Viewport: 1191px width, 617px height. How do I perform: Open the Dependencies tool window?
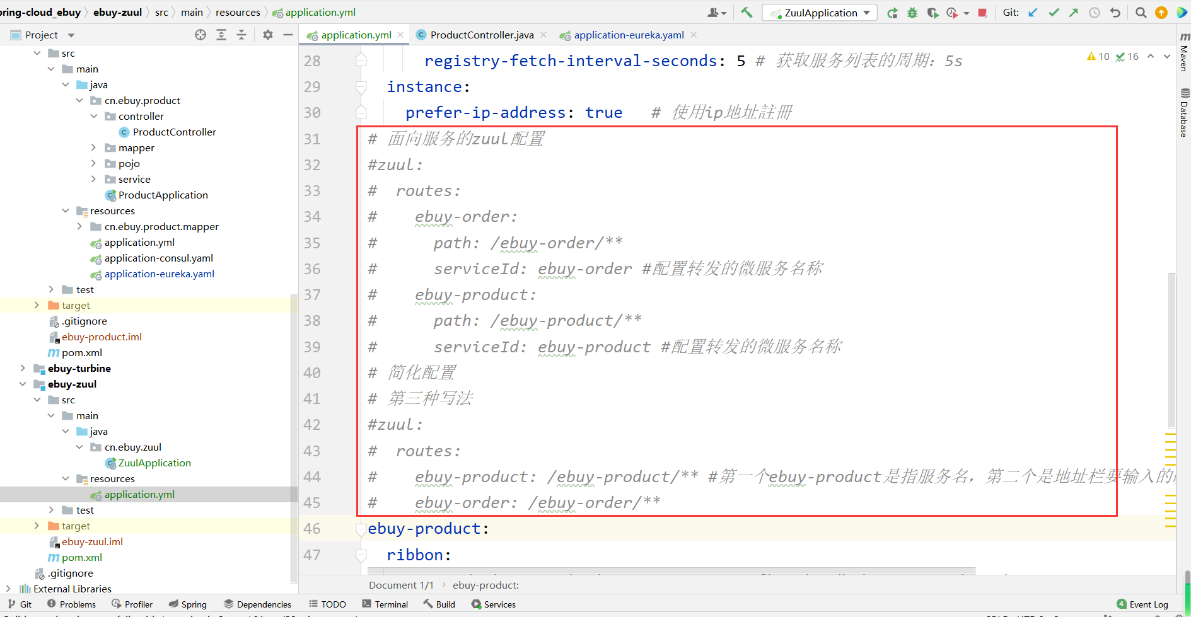tap(257, 604)
